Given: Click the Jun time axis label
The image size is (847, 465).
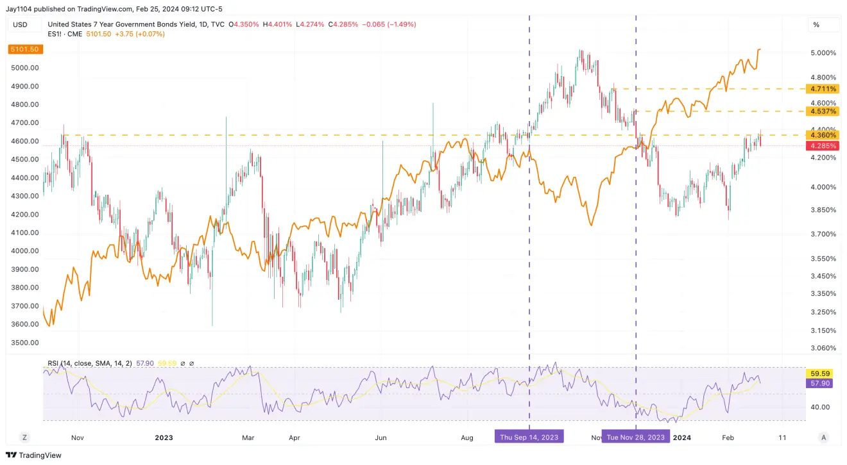Looking at the screenshot, I should point(381,437).
